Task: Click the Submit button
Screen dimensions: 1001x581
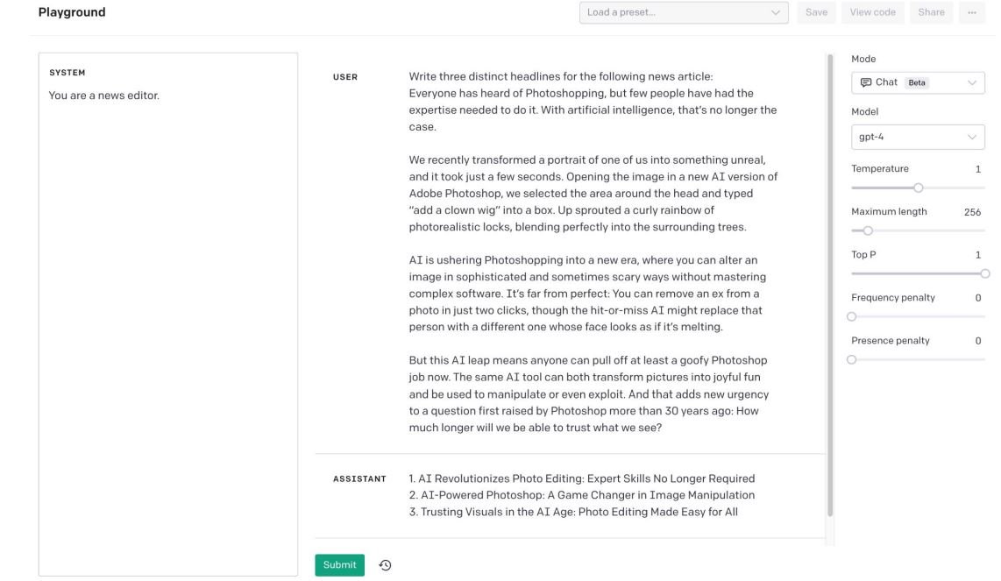Action: (x=339, y=565)
